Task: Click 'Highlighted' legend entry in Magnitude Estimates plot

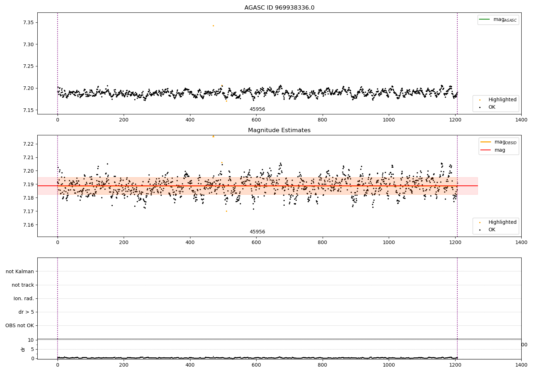Action: (x=498, y=222)
